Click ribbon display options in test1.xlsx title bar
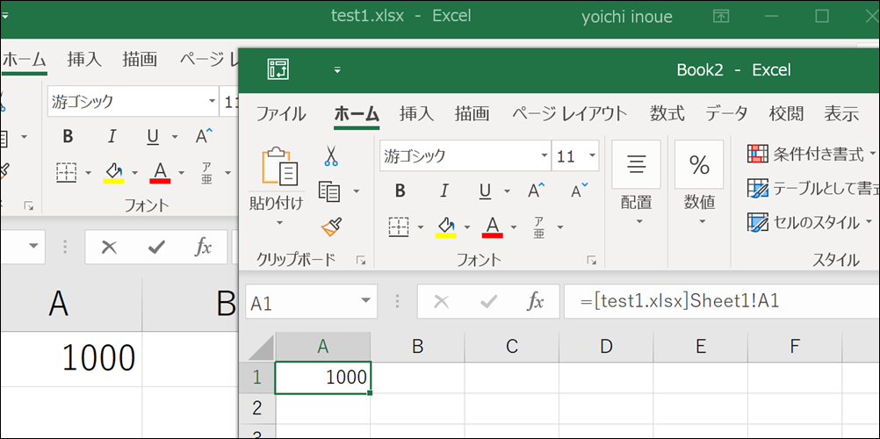This screenshot has height=439, width=880. pyautogui.click(x=720, y=17)
